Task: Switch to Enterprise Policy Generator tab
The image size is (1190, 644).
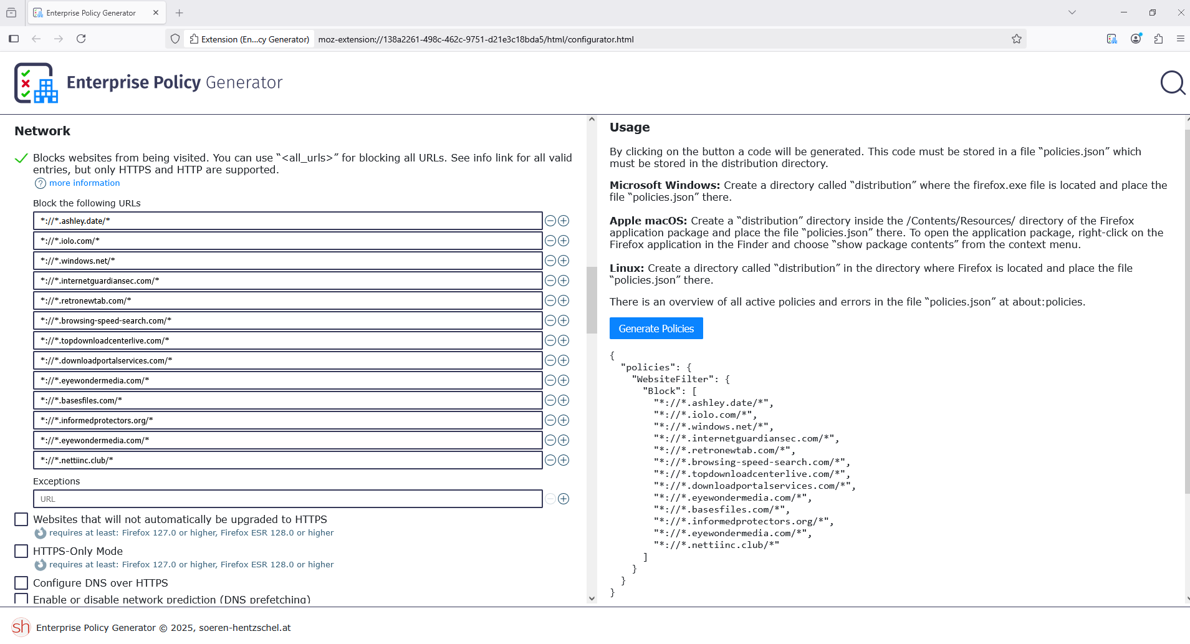Action: pos(90,13)
